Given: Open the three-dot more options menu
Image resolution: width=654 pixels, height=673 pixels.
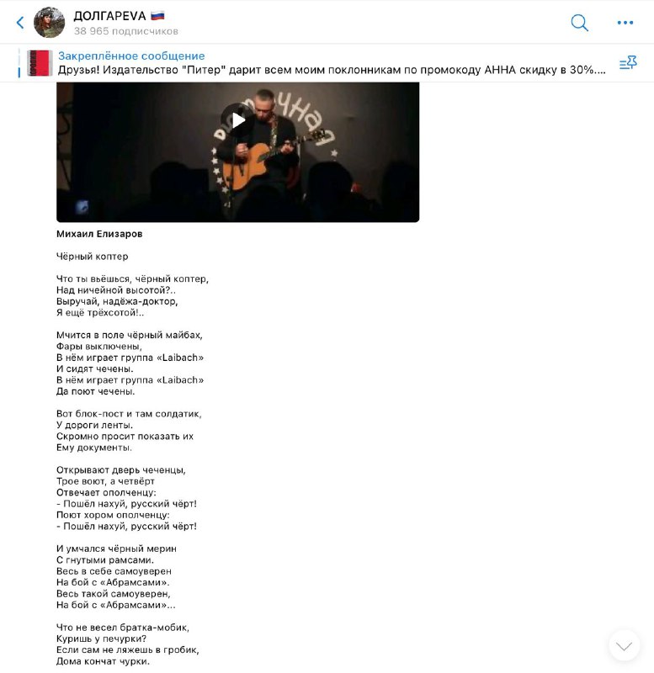Looking at the screenshot, I should point(625,23).
